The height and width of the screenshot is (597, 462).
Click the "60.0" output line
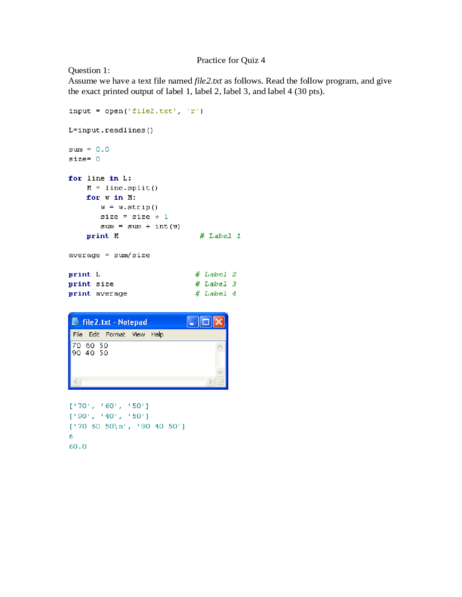pyautogui.click(x=78, y=446)
